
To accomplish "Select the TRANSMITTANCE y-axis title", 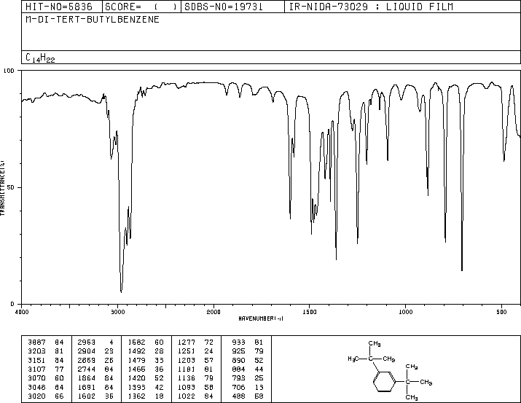I will click(2, 188).
